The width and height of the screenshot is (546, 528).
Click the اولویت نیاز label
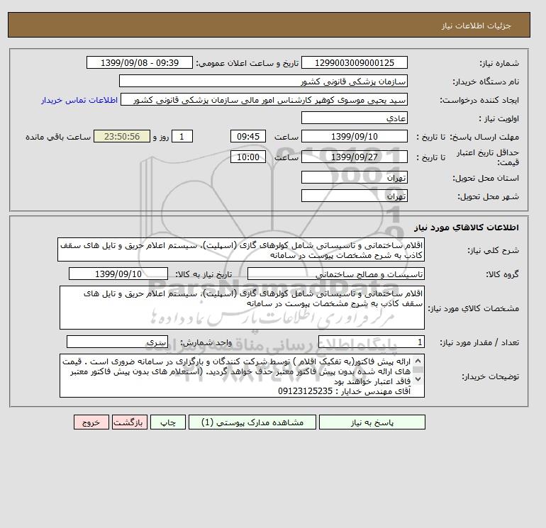tap(499, 118)
